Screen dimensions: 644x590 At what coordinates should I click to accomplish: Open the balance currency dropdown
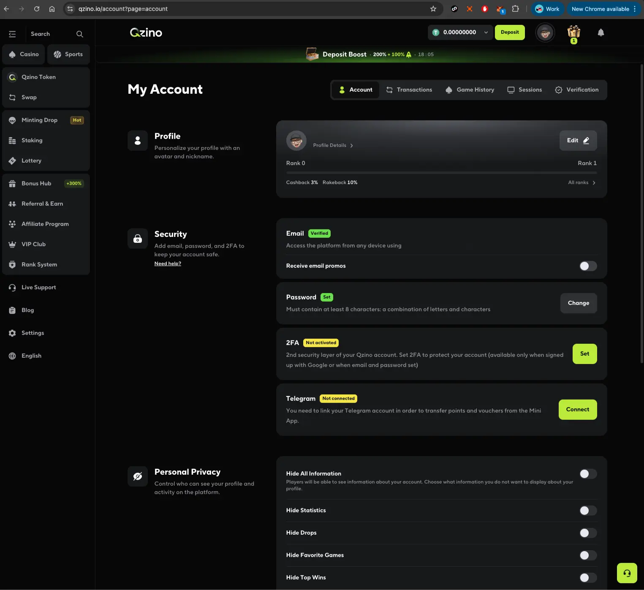tap(460, 33)
